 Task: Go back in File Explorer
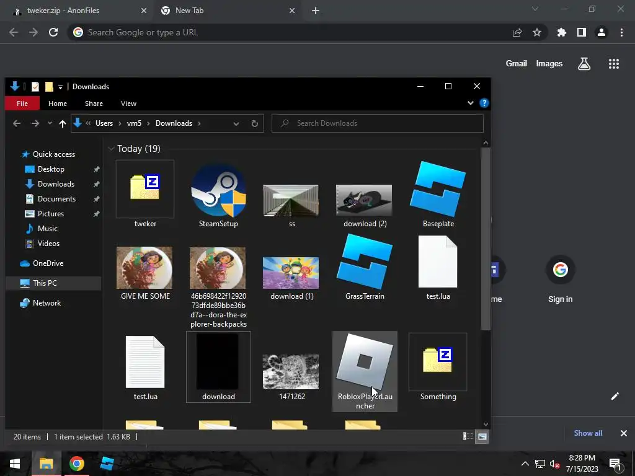tap(17, 123)
